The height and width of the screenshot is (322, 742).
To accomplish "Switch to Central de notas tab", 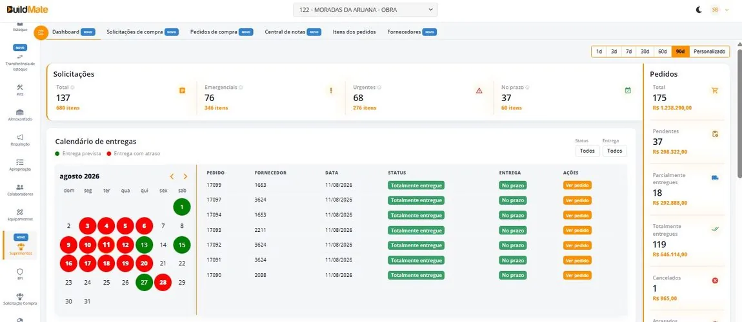I will 293,32.
